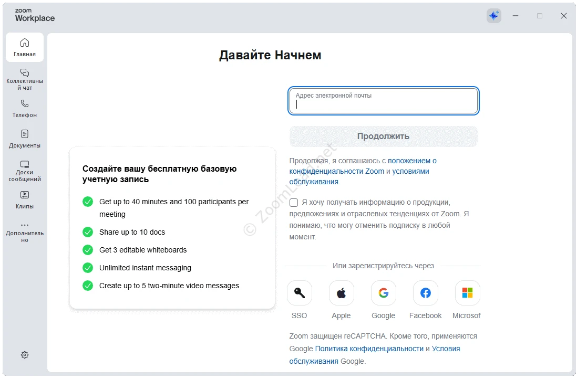Open settings gear in the sidebar
This screenshot has height=379, width=577.
tap(25, 355)
